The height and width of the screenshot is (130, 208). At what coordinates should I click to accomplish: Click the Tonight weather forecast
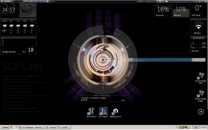(4, 27)
